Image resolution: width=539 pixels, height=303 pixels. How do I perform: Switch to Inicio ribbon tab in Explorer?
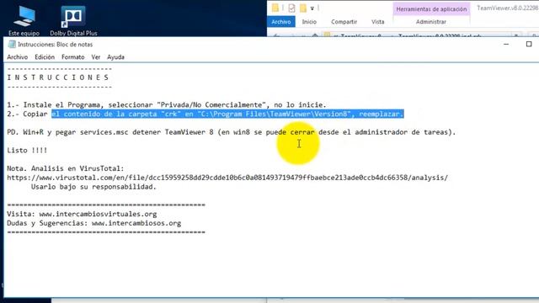coord(309,22)
